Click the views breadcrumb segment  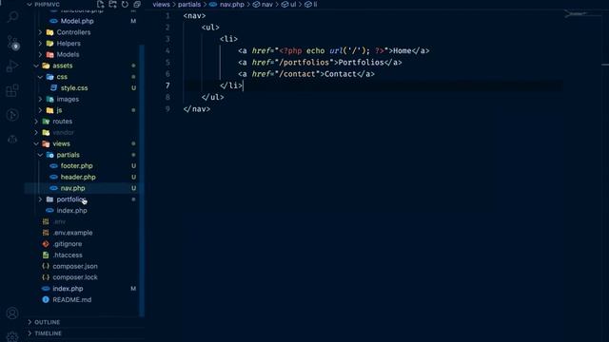point(161,4)
